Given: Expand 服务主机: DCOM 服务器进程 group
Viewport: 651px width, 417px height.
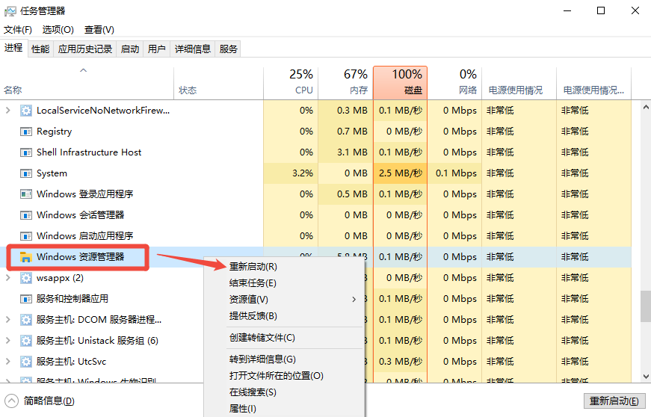Looking at the screenshot, I should tap(8, 320).
